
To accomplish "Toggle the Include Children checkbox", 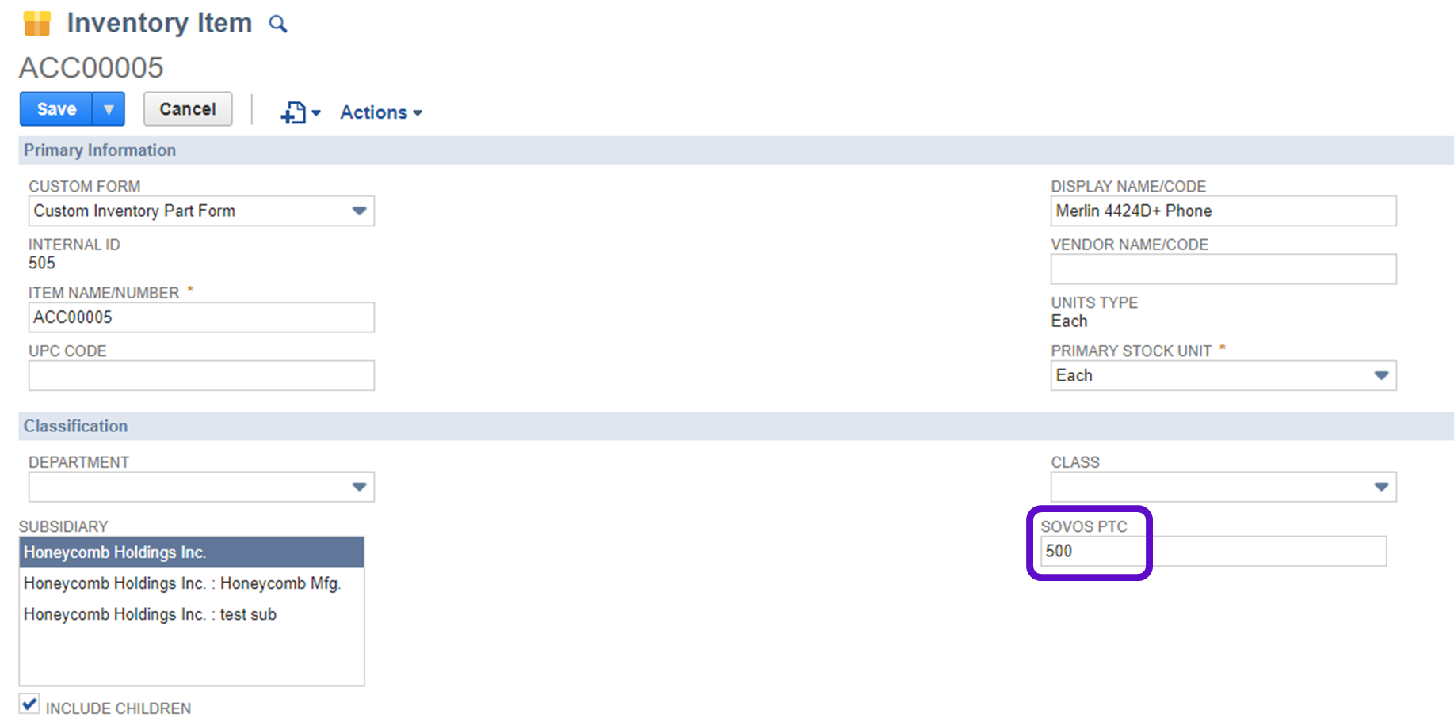I will click(x=29, y=704).
